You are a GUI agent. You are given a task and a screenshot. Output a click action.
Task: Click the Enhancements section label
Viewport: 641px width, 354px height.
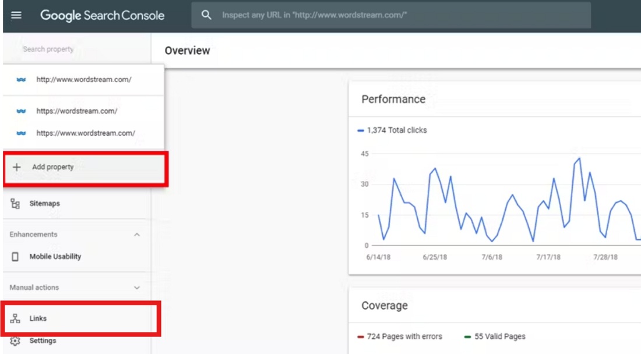(x=34, y=235)
